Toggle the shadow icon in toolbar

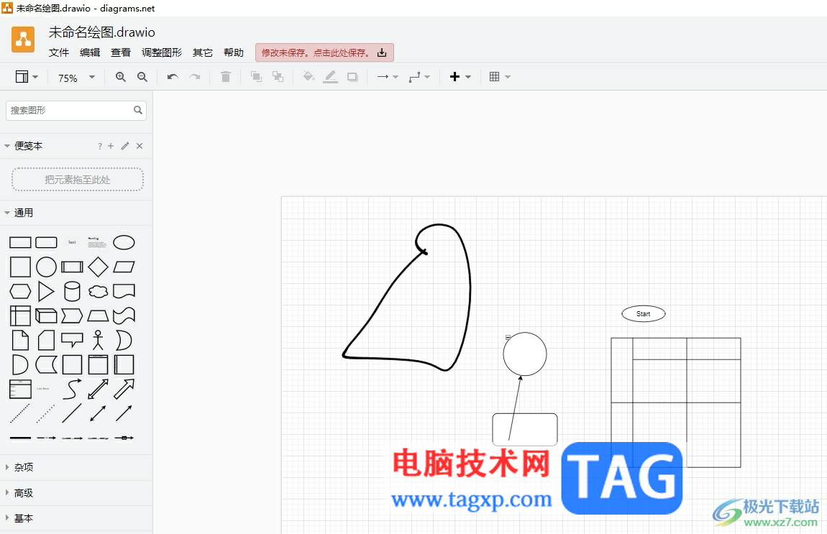click(x=352, y=77)
